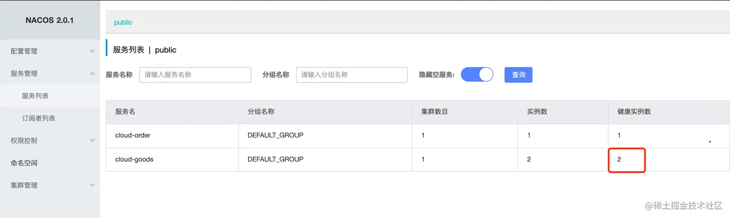Expand the 配置管理 chevron
Viewport: 730px width, 218px height.
(92, 51)
